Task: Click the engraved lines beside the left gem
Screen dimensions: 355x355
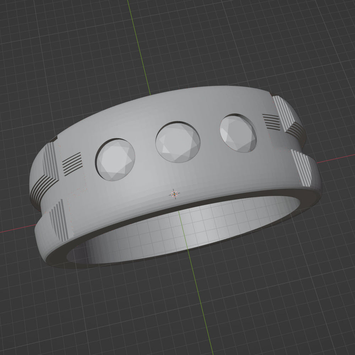Action: (x=72, y=164)
